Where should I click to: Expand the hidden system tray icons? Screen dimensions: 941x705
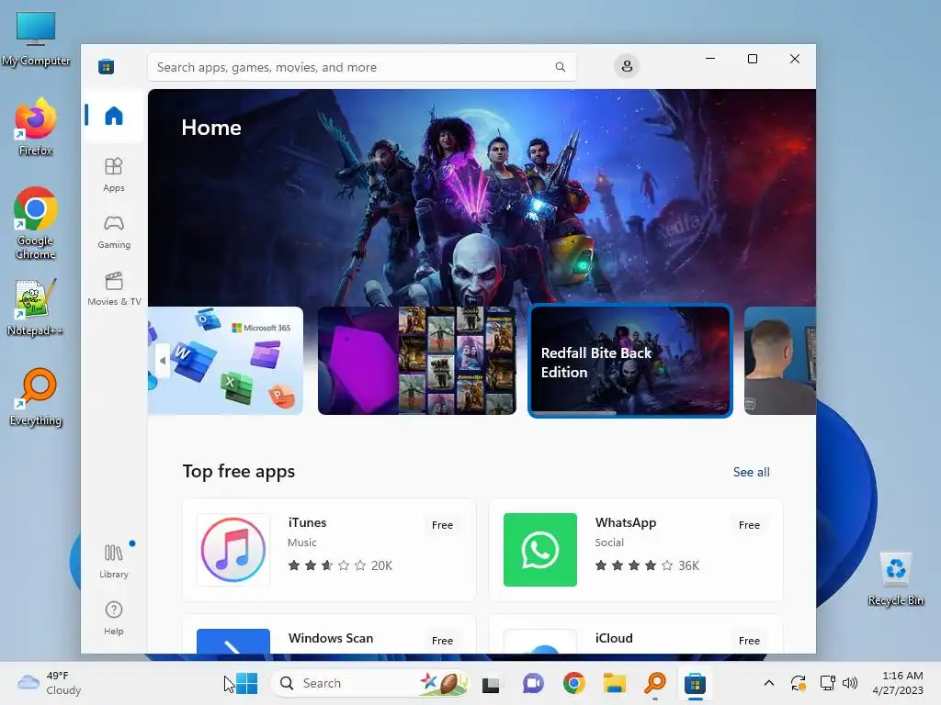coord(769,683)
